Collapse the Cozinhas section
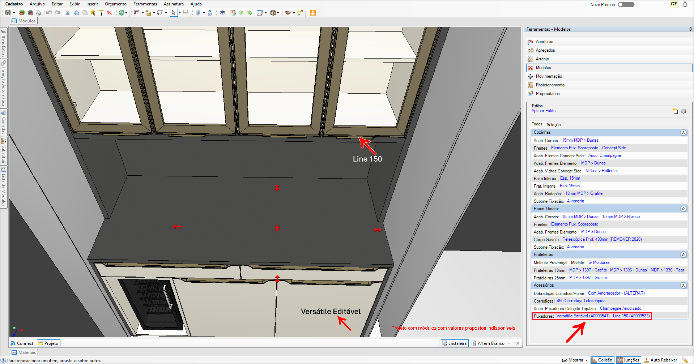 pos(683,133)
